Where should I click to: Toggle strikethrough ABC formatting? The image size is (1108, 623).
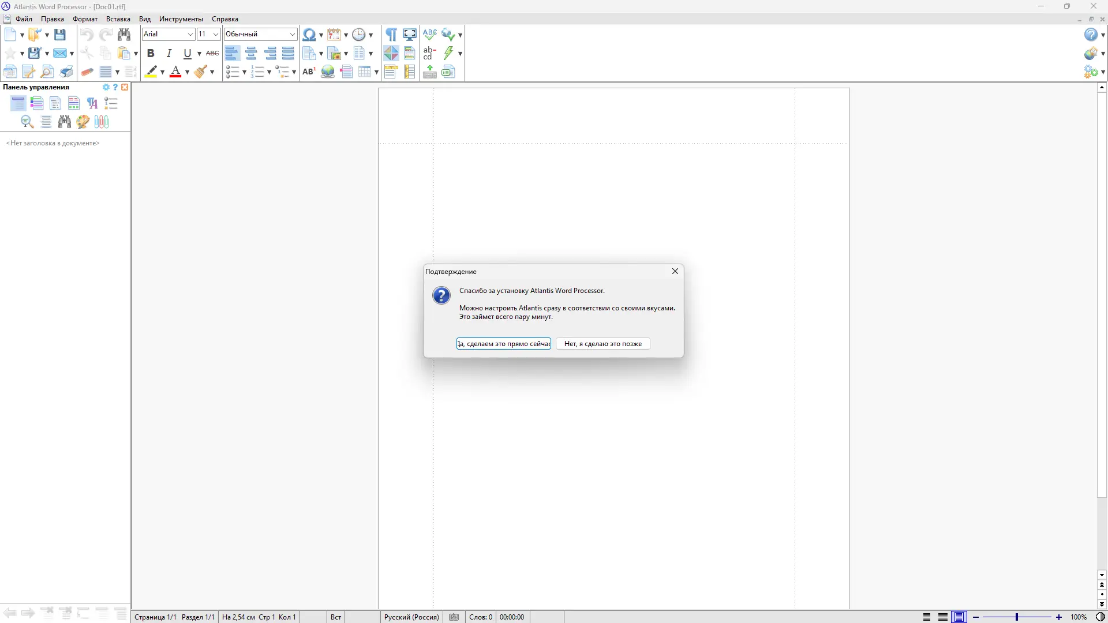pos(213,53)
